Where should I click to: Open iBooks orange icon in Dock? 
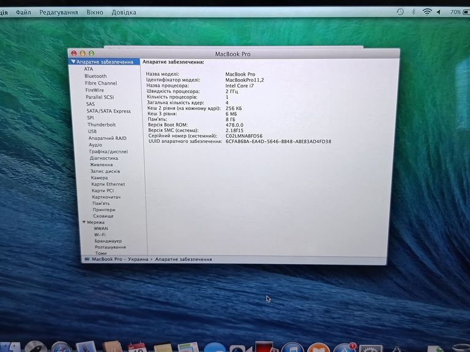(x=318, y=348)
